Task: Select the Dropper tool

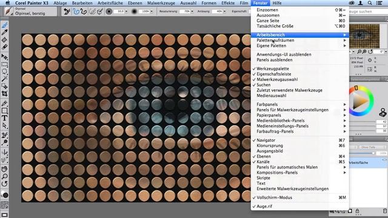Action: (x=4, y=32)
